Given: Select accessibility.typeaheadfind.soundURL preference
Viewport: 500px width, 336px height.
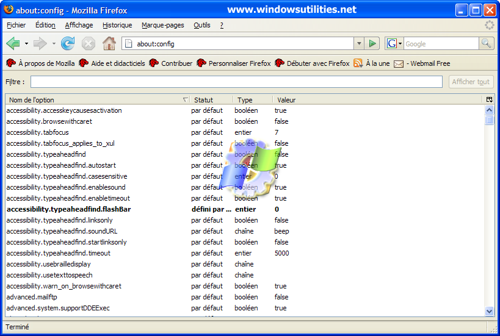Looking at the screenshot, I should [245, 231].
